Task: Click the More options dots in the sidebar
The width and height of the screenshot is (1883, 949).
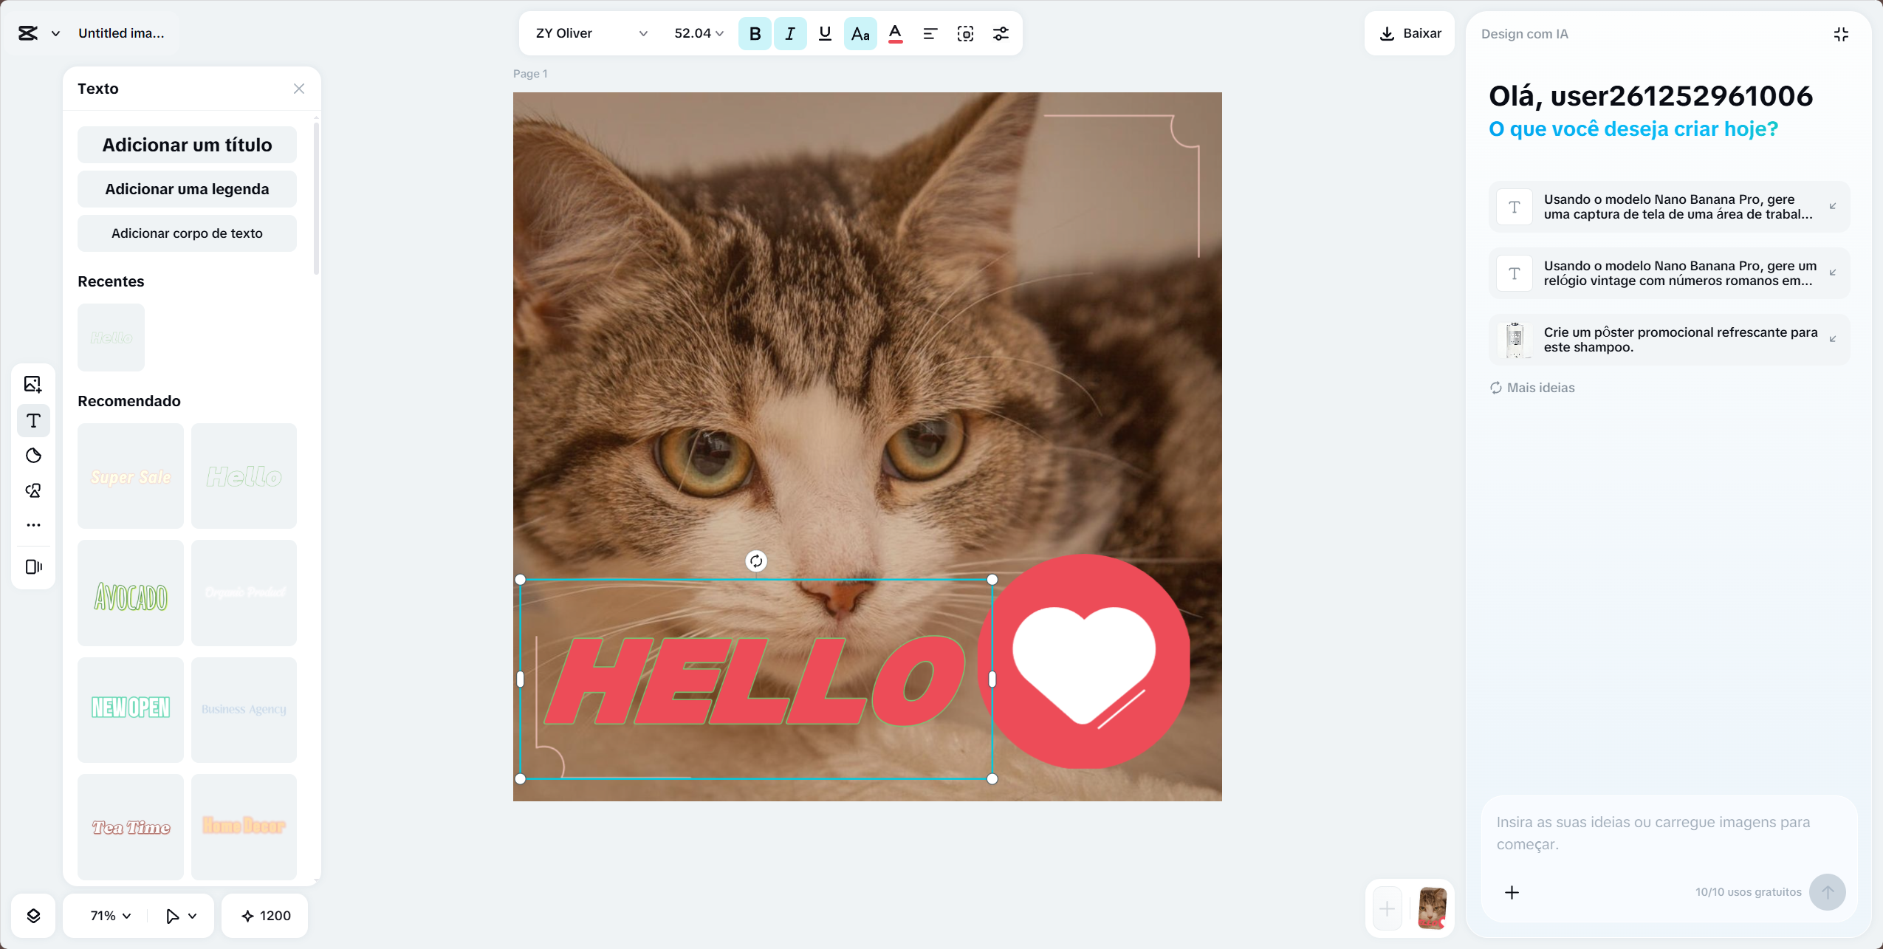Action: (x=32, y=524)
